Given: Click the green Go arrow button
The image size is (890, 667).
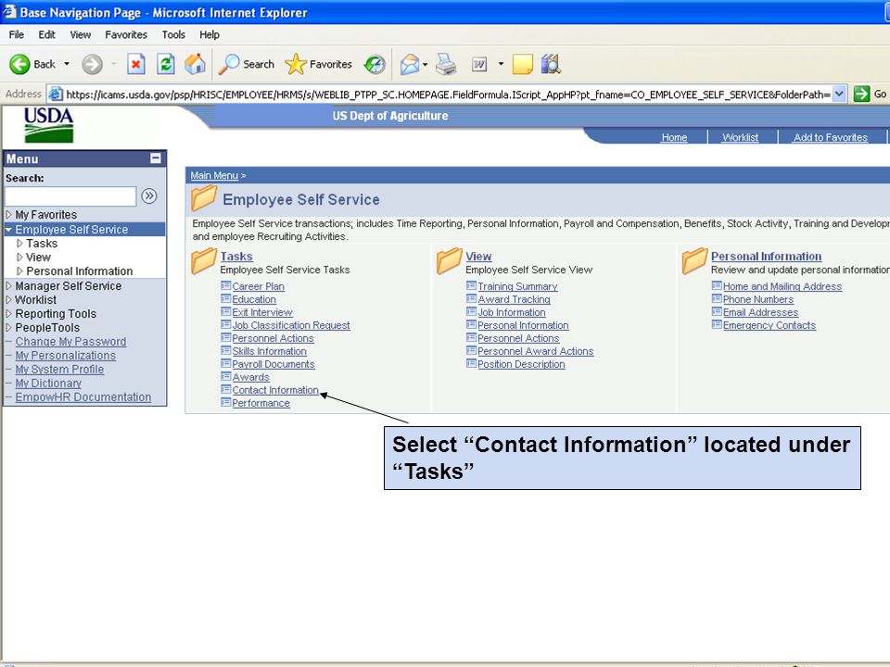Looking at the screenshot, I should click(x=861, y=94).
